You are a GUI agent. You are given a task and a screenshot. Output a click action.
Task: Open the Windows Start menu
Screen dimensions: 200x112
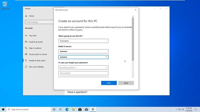(3, 109)
